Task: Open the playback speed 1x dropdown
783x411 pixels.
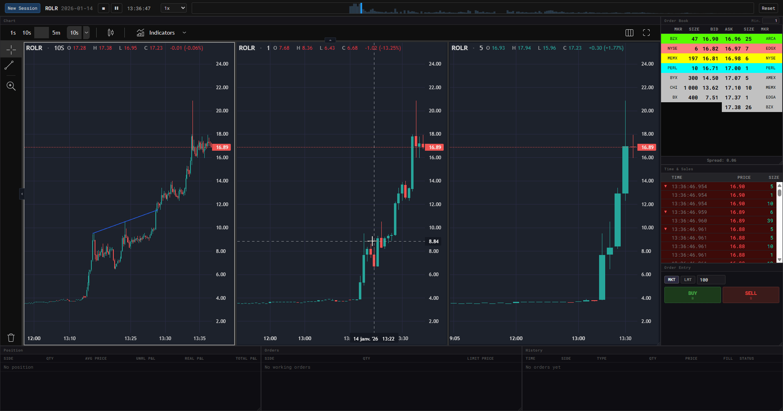Action: tap(173, 8)
